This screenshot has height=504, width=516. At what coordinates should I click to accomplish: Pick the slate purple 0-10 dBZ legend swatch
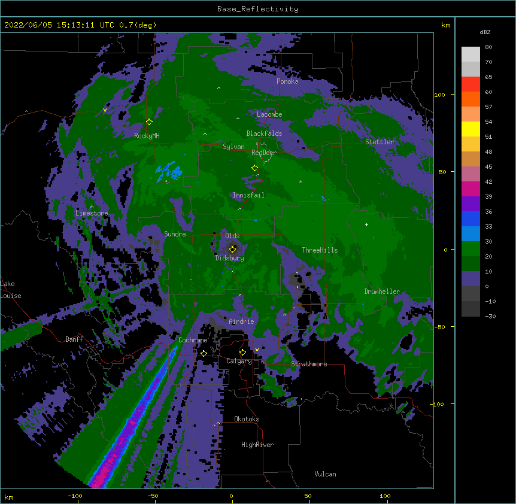(471, 279)
